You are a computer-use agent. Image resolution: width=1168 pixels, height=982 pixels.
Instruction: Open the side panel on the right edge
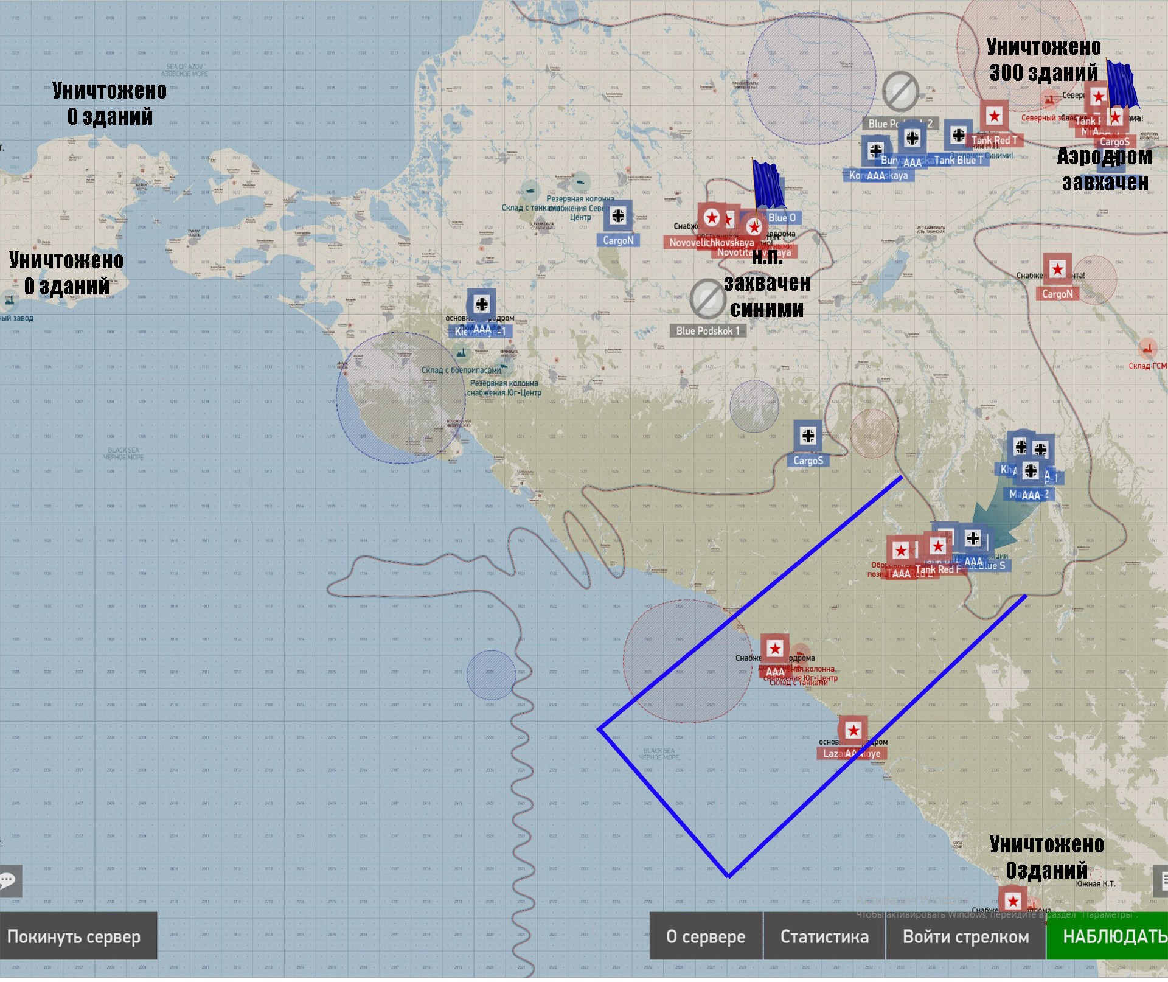(1161, 882)
